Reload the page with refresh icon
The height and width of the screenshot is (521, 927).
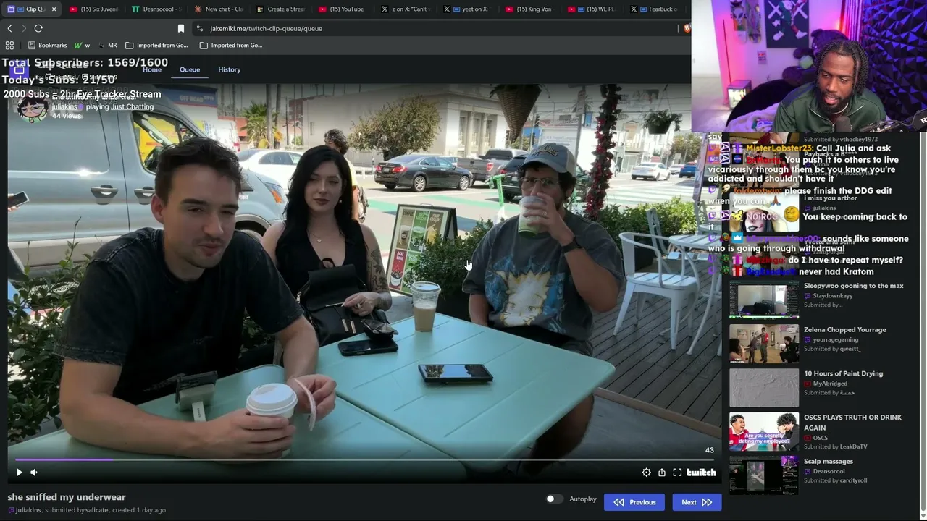click(x=38, y=28)
